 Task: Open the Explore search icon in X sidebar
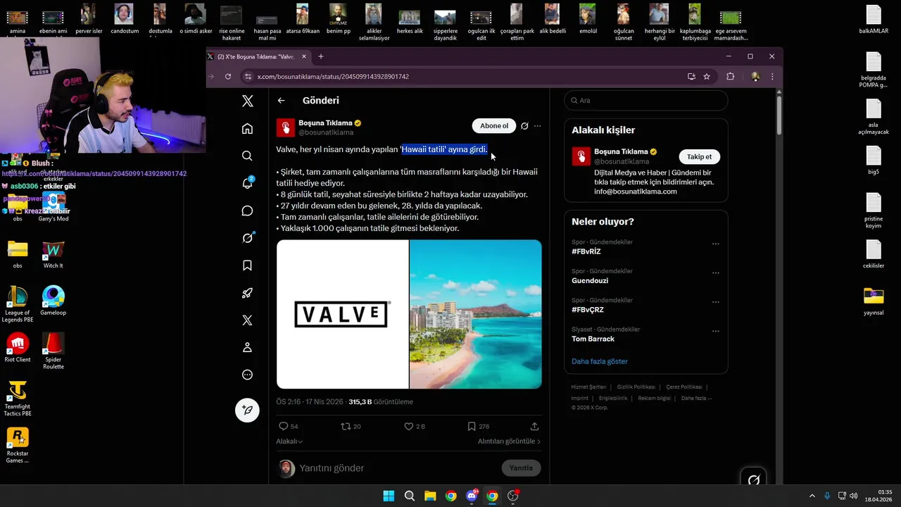[x=247, y=156]
